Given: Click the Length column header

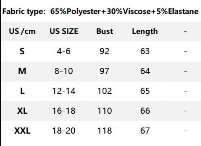Looking at the screenshot, I should [x=145, y=32].
